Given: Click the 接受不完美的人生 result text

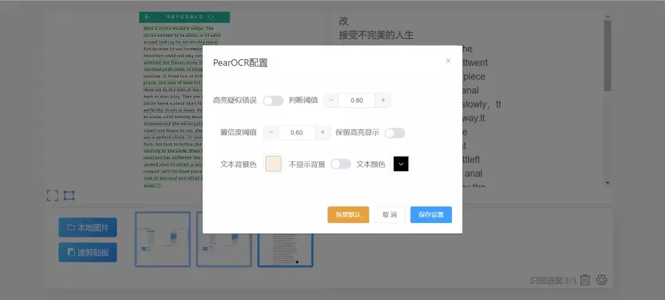Looking at the screenshot, I should point(376,34).
